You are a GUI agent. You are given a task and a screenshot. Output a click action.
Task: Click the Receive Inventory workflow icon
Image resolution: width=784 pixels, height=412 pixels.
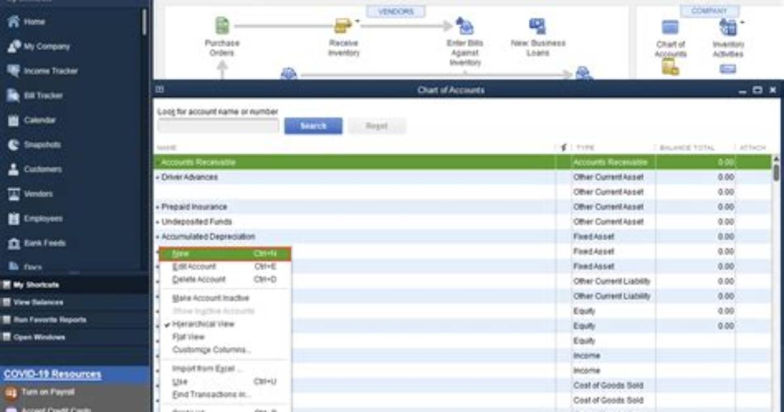(342, 26)
